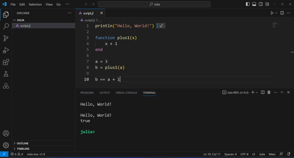Open Run and Debug view
Image resolution: width=294 pixels, height=158 pixels.
tap(6, 50)
